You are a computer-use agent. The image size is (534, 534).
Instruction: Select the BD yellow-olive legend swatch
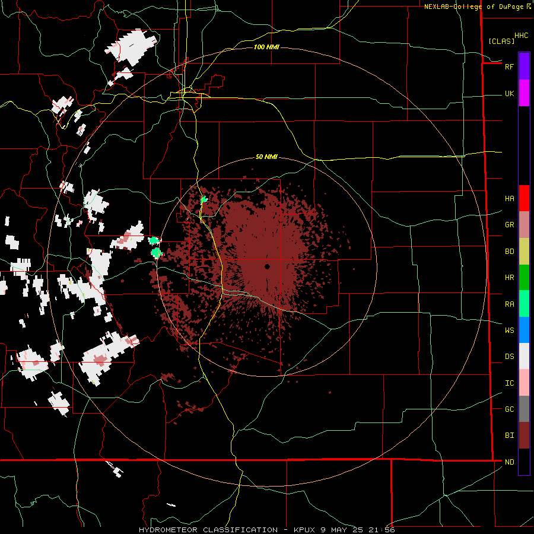click(x=524, y=252)
